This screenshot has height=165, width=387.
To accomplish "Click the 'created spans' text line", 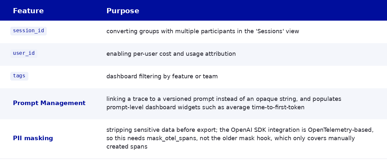I will click(x=127, y=147).
